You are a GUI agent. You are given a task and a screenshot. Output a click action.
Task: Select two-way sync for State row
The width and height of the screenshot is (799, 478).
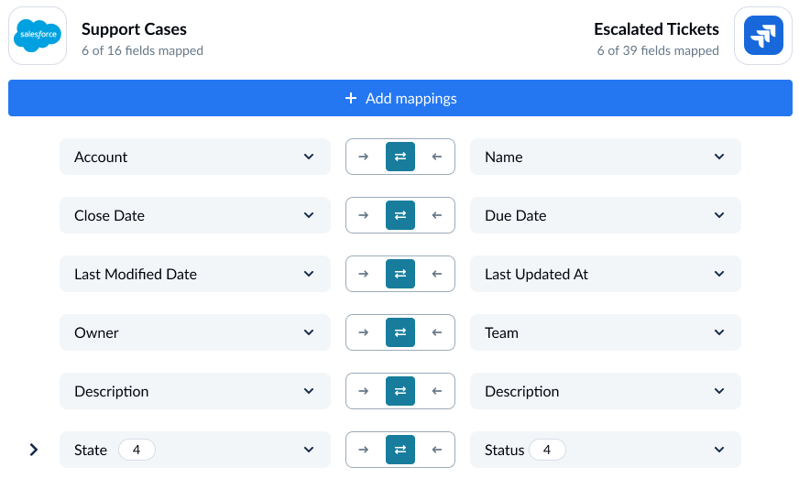400,450
